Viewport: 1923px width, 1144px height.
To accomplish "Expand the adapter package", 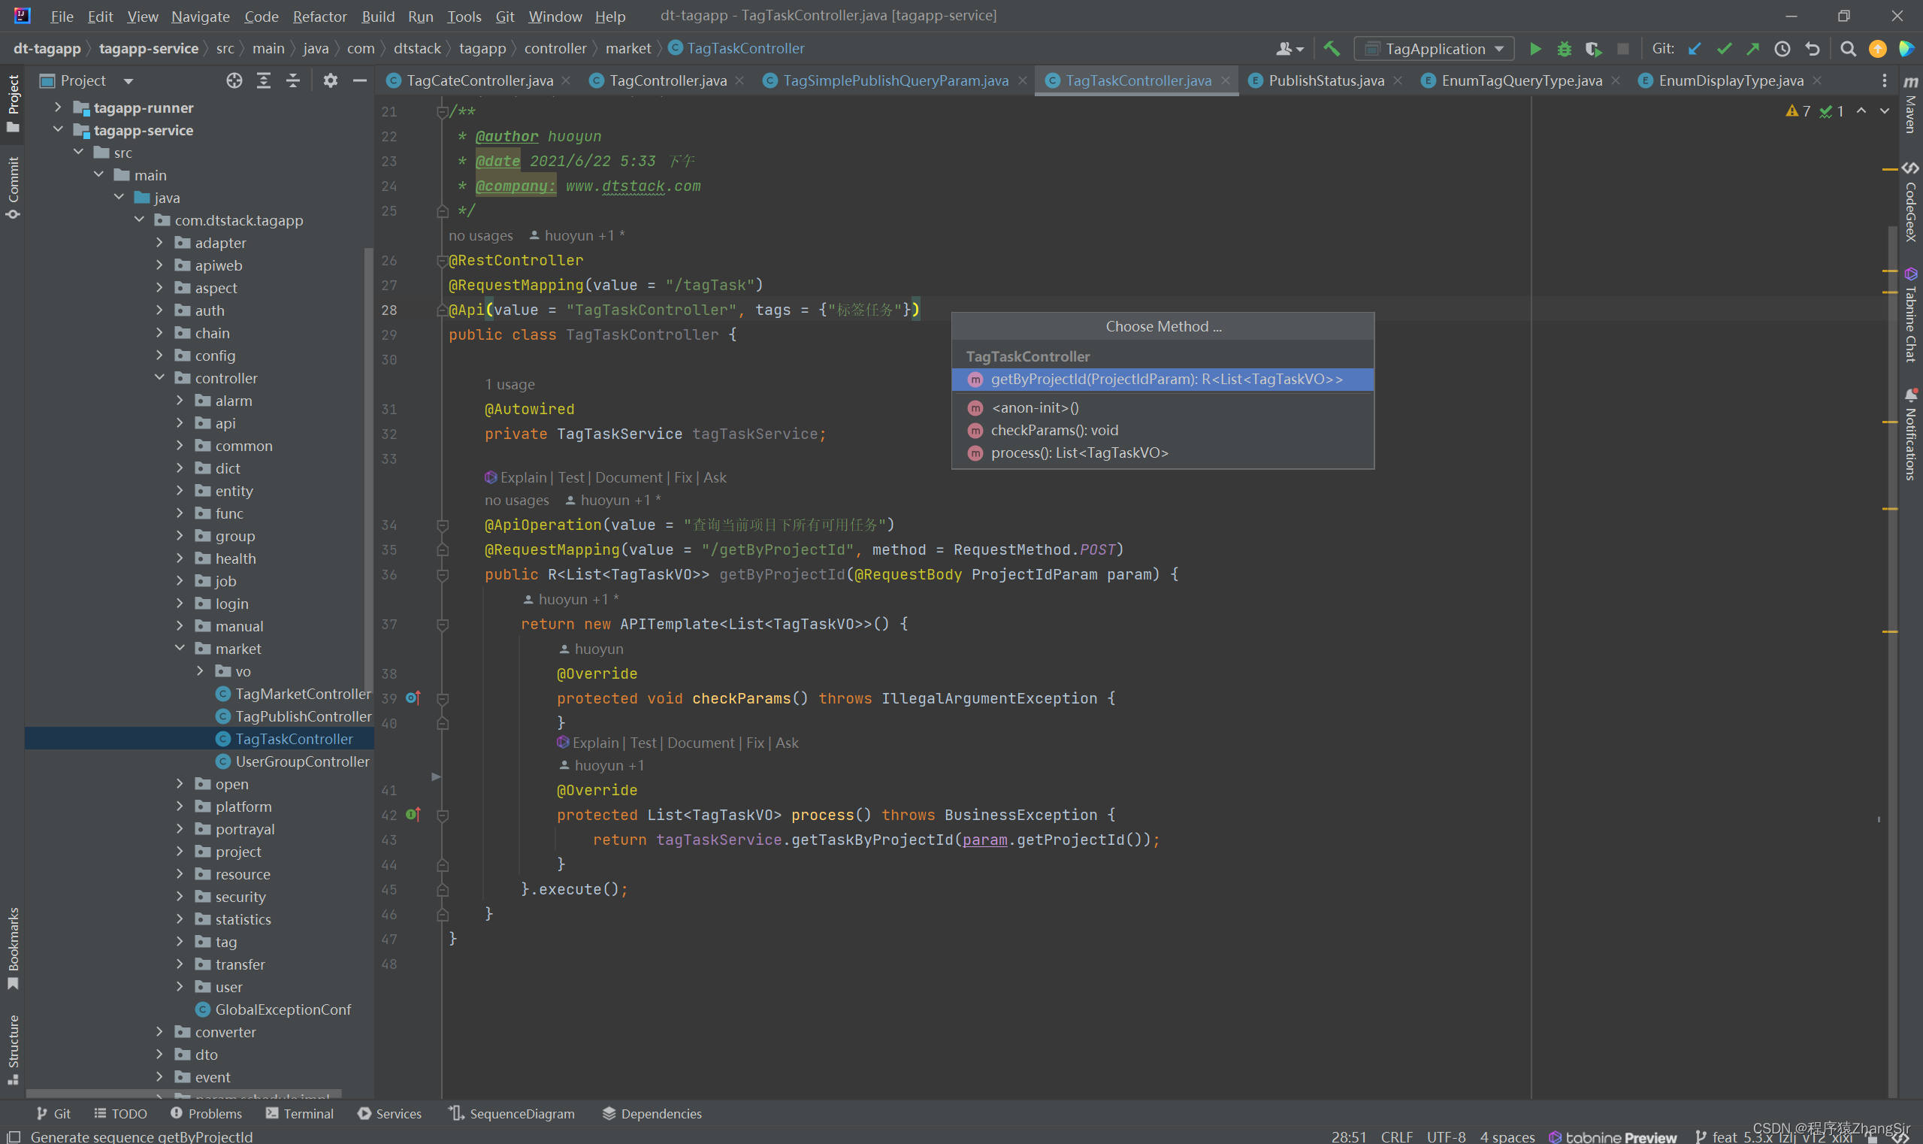I will tap(159, 243).
